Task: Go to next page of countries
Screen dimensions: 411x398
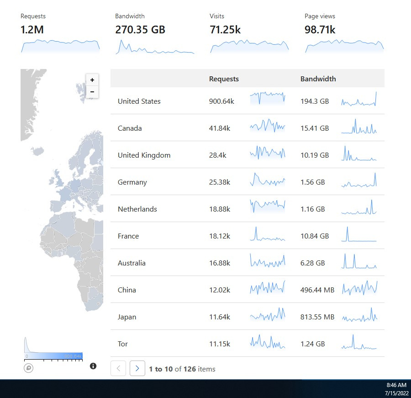Action: [137, 368]
